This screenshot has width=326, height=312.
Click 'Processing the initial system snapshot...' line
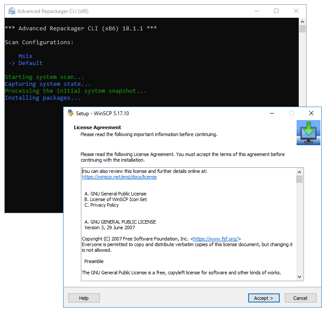[75, 91]
